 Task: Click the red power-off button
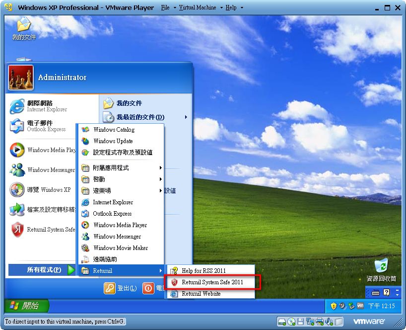tap(148, 288)
